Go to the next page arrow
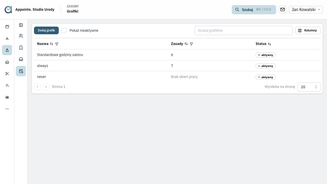The width and height of the screenshot is (327, 184). 46,87
